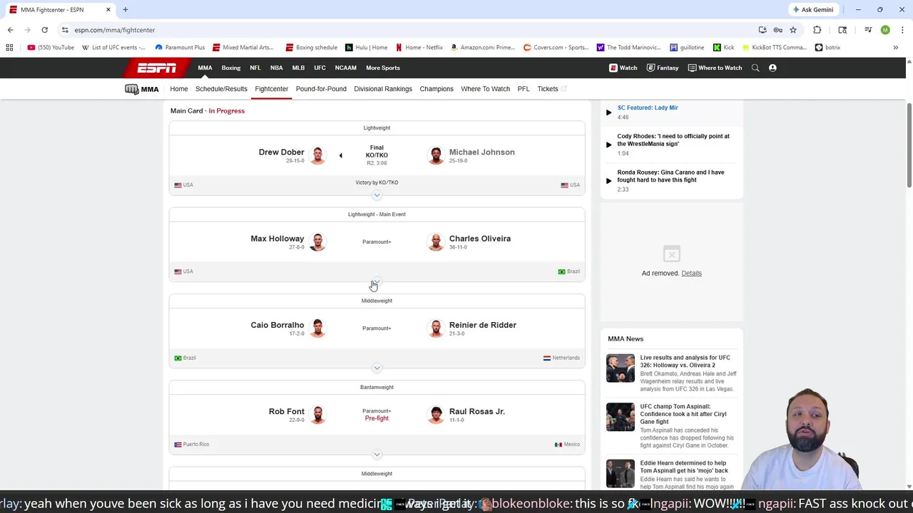Open the password manager key icon
The image size is (913, 513).
tap(777, 30)
